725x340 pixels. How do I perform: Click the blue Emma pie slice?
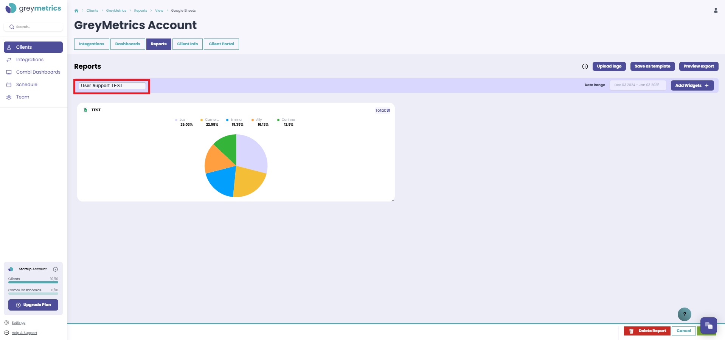click(222, 180)
